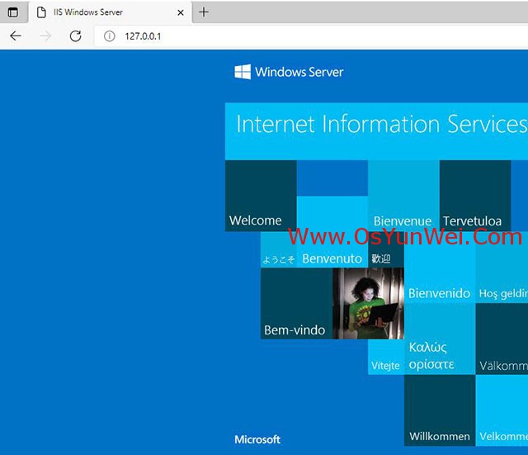The height and width of the screenshot is (455, 528).
Task: Click the Welcome tile
Action: 261,196
